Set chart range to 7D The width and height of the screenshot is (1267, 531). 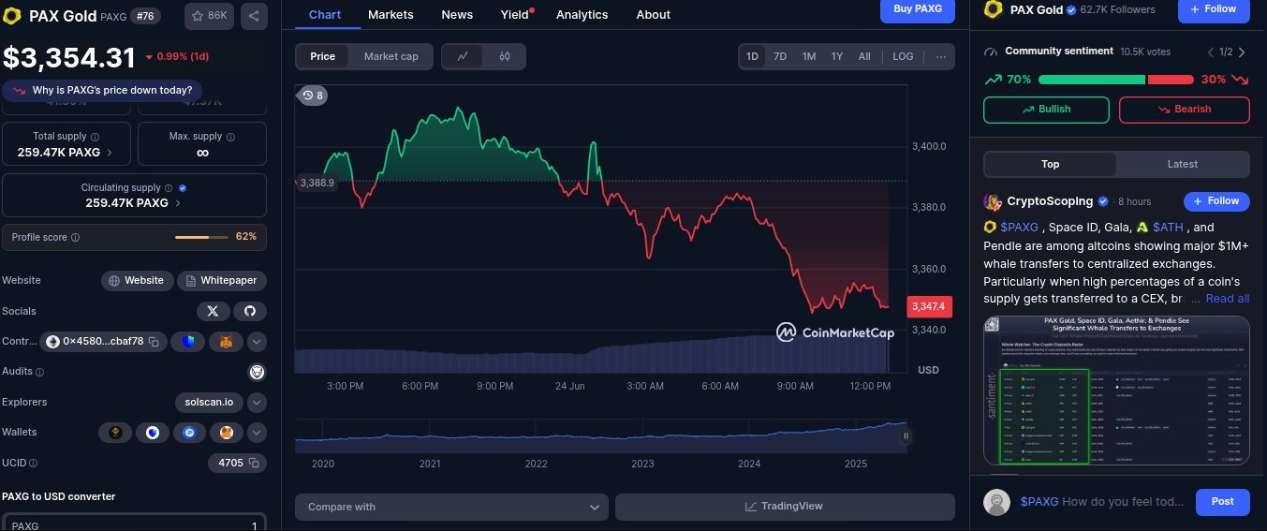[x=780, y=56]
